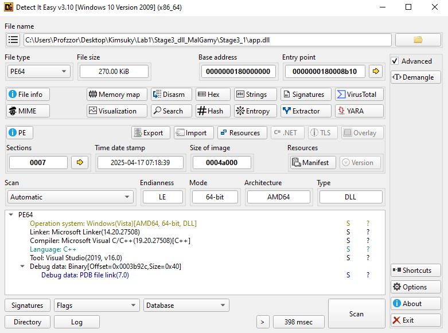This screenshot has width=448, height=333.
Task: Open Disasm view
Action: [171, 94]
